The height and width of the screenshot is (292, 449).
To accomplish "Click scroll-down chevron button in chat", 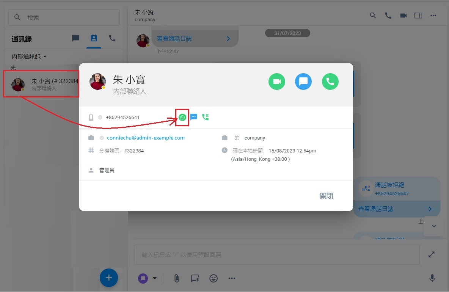I will pos(434,226).
